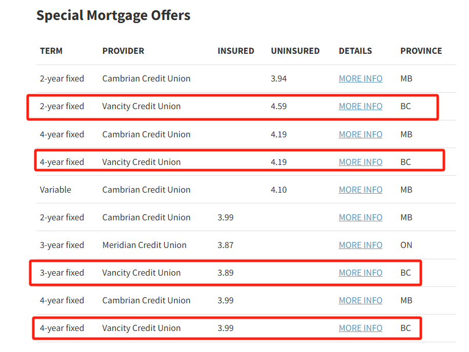The image size is (469, 352).
Task: Open MORE INFO for Vancity 3-year fixed 3.89
Action: click(x=360, y=273)
